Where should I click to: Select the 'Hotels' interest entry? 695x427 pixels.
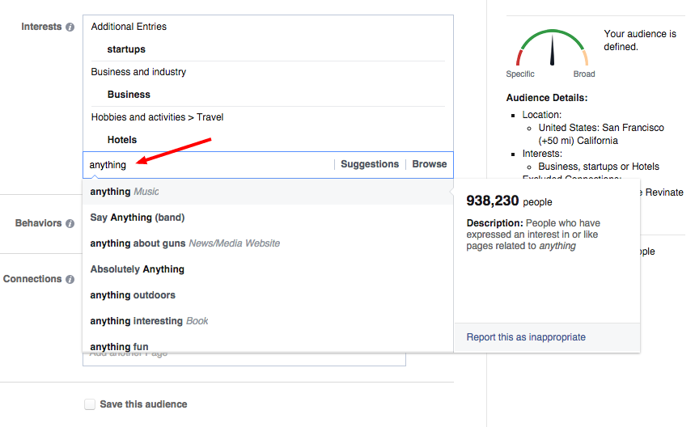coord(122,140)
